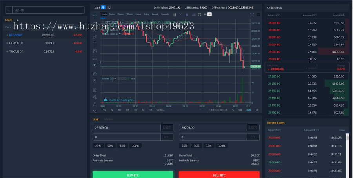Click the redo arrow
The image size is (353, 178).
tap(209, 15)
